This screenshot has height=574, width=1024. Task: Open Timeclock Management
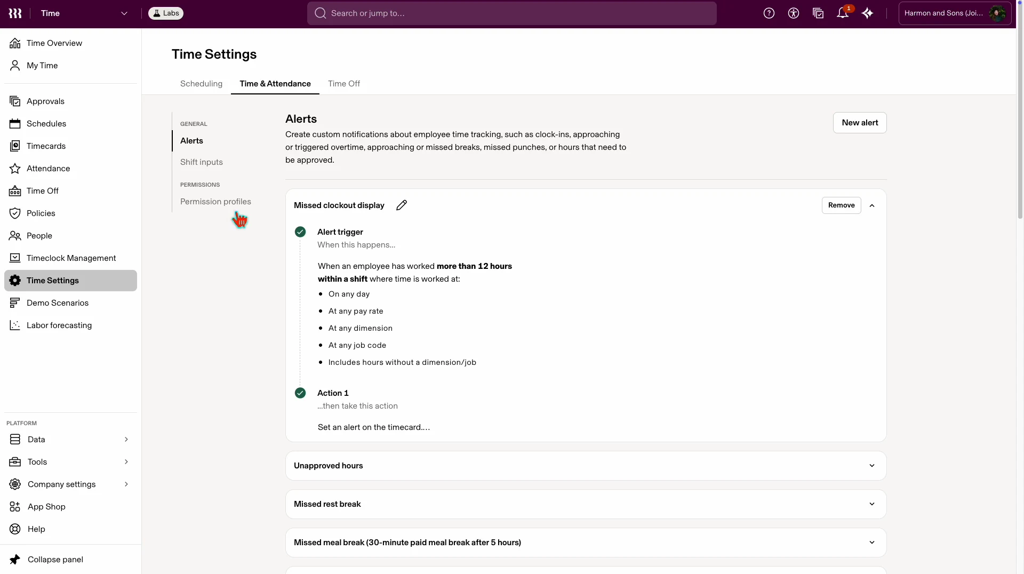click(x=70, y=258)
